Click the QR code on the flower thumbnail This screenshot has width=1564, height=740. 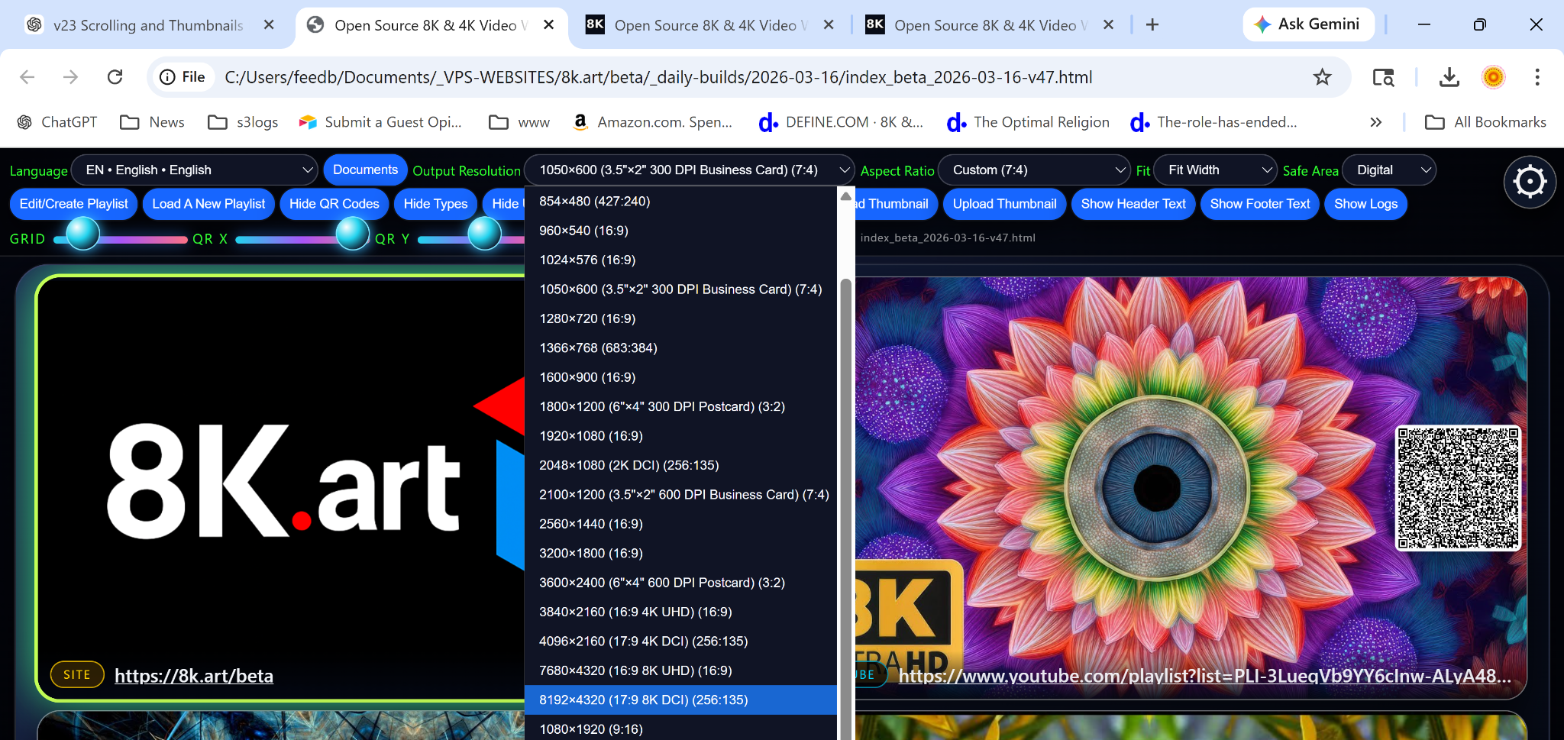coord(1458,488)
